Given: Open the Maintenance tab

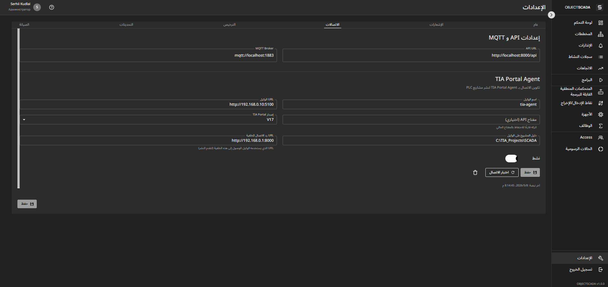Looking at the screenshot, I should coord(24,25).
